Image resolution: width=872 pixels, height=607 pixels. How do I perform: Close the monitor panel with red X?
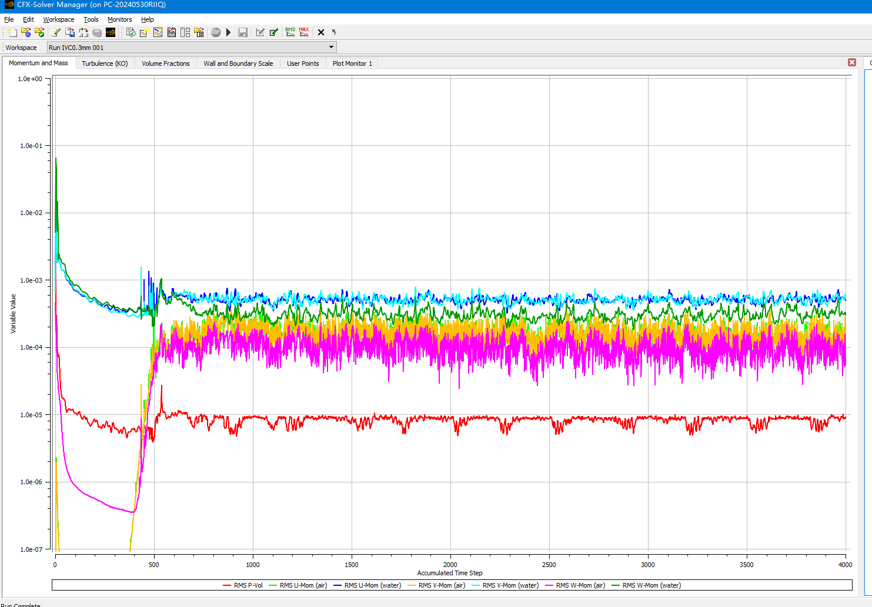point(852,62)
